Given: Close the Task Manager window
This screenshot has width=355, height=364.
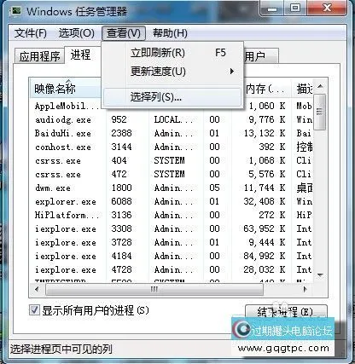Looking at the screenshot, I should coord(327,9).
